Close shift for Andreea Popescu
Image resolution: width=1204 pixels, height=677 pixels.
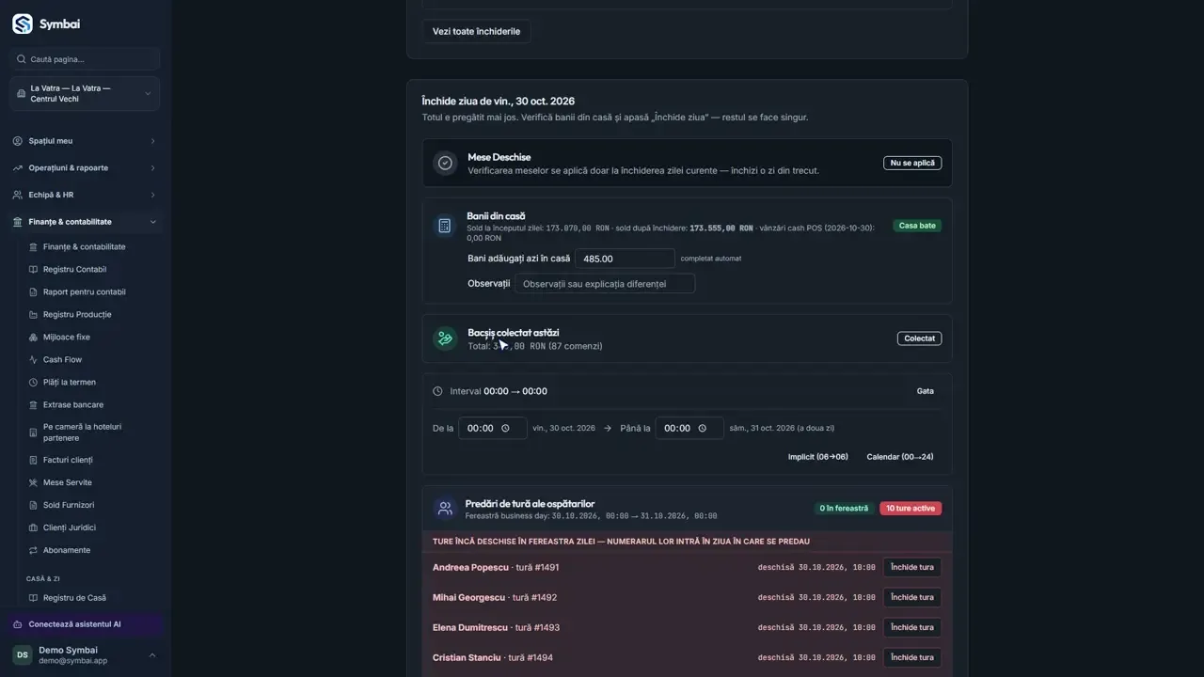[x=912, y=567]
